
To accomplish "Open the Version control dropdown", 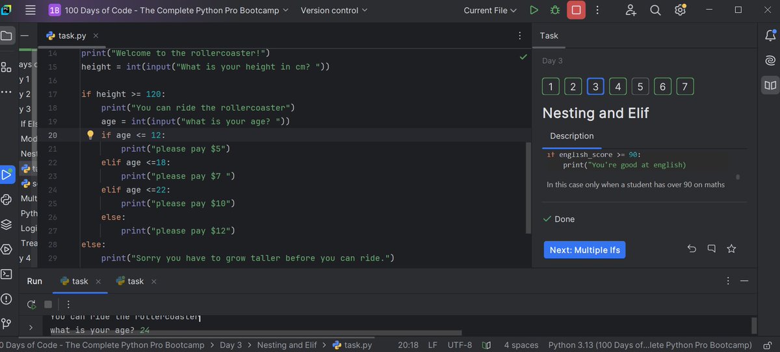I will click(333, 10).
